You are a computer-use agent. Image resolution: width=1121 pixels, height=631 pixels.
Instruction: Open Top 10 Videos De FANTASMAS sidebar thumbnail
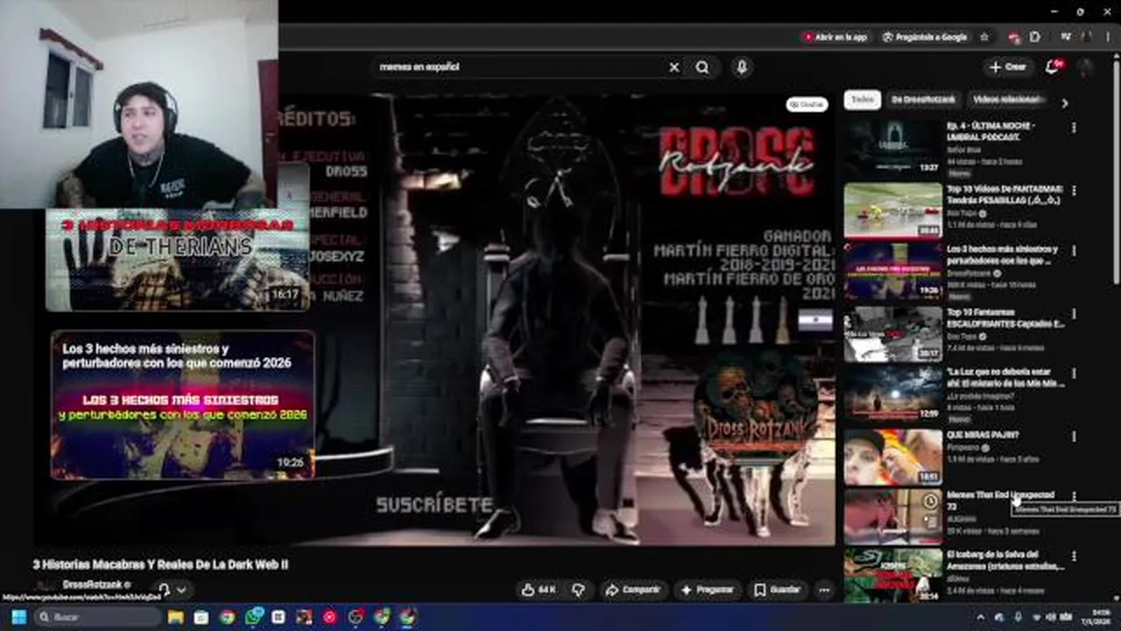point(893,210)
